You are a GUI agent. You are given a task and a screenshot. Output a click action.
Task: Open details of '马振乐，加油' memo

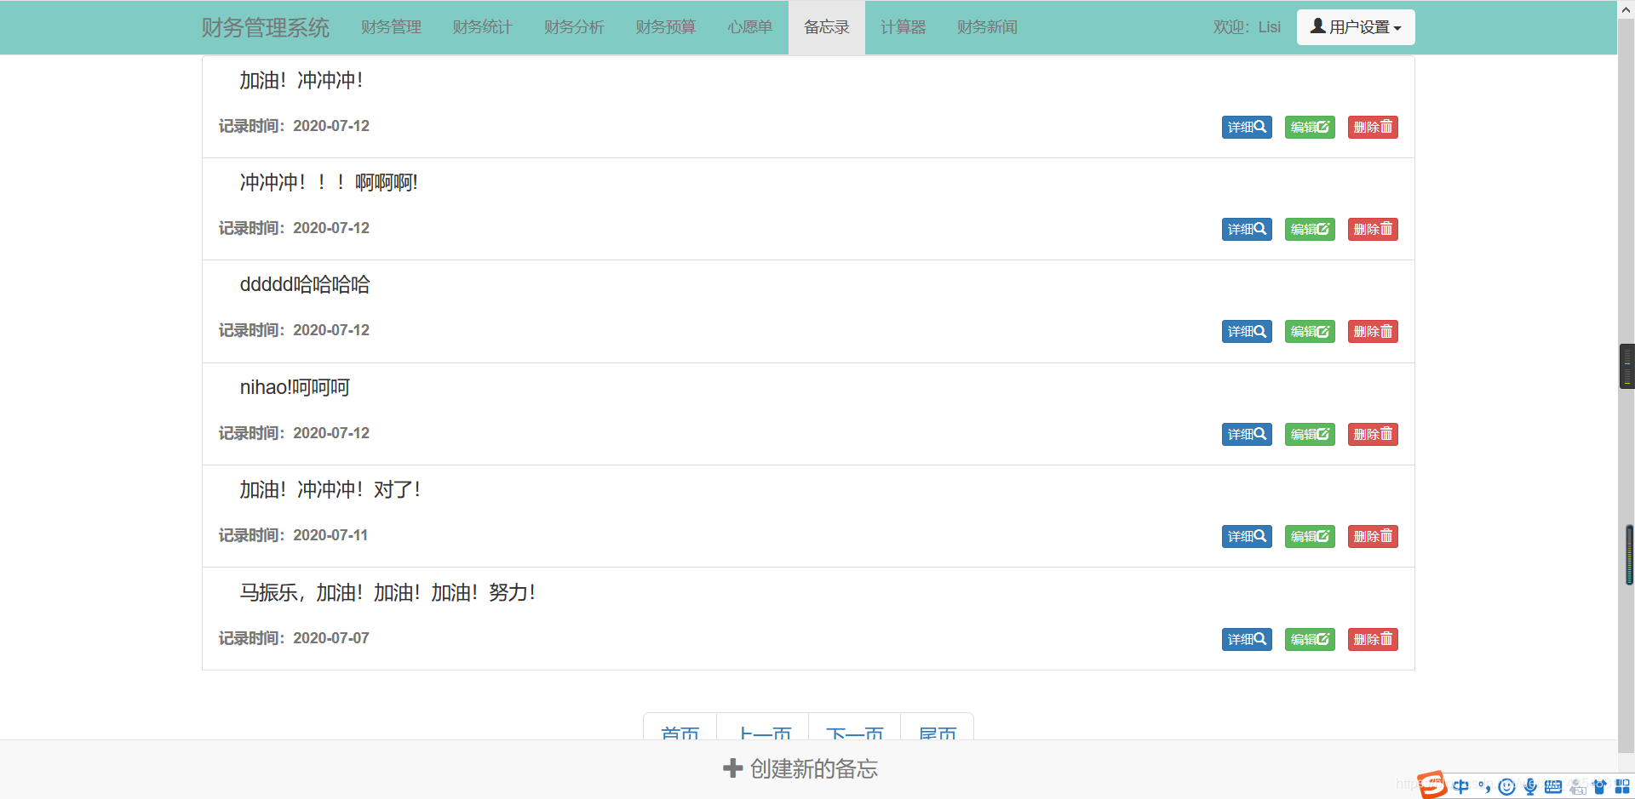tap(1247, 639)
